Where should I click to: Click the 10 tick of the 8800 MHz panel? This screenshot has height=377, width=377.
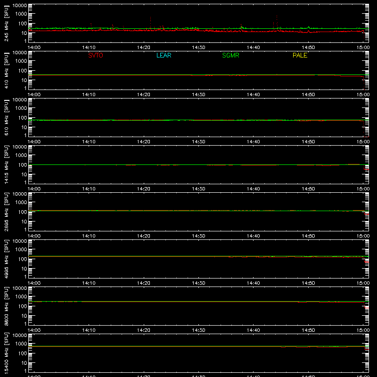click(x=24, y=316)
